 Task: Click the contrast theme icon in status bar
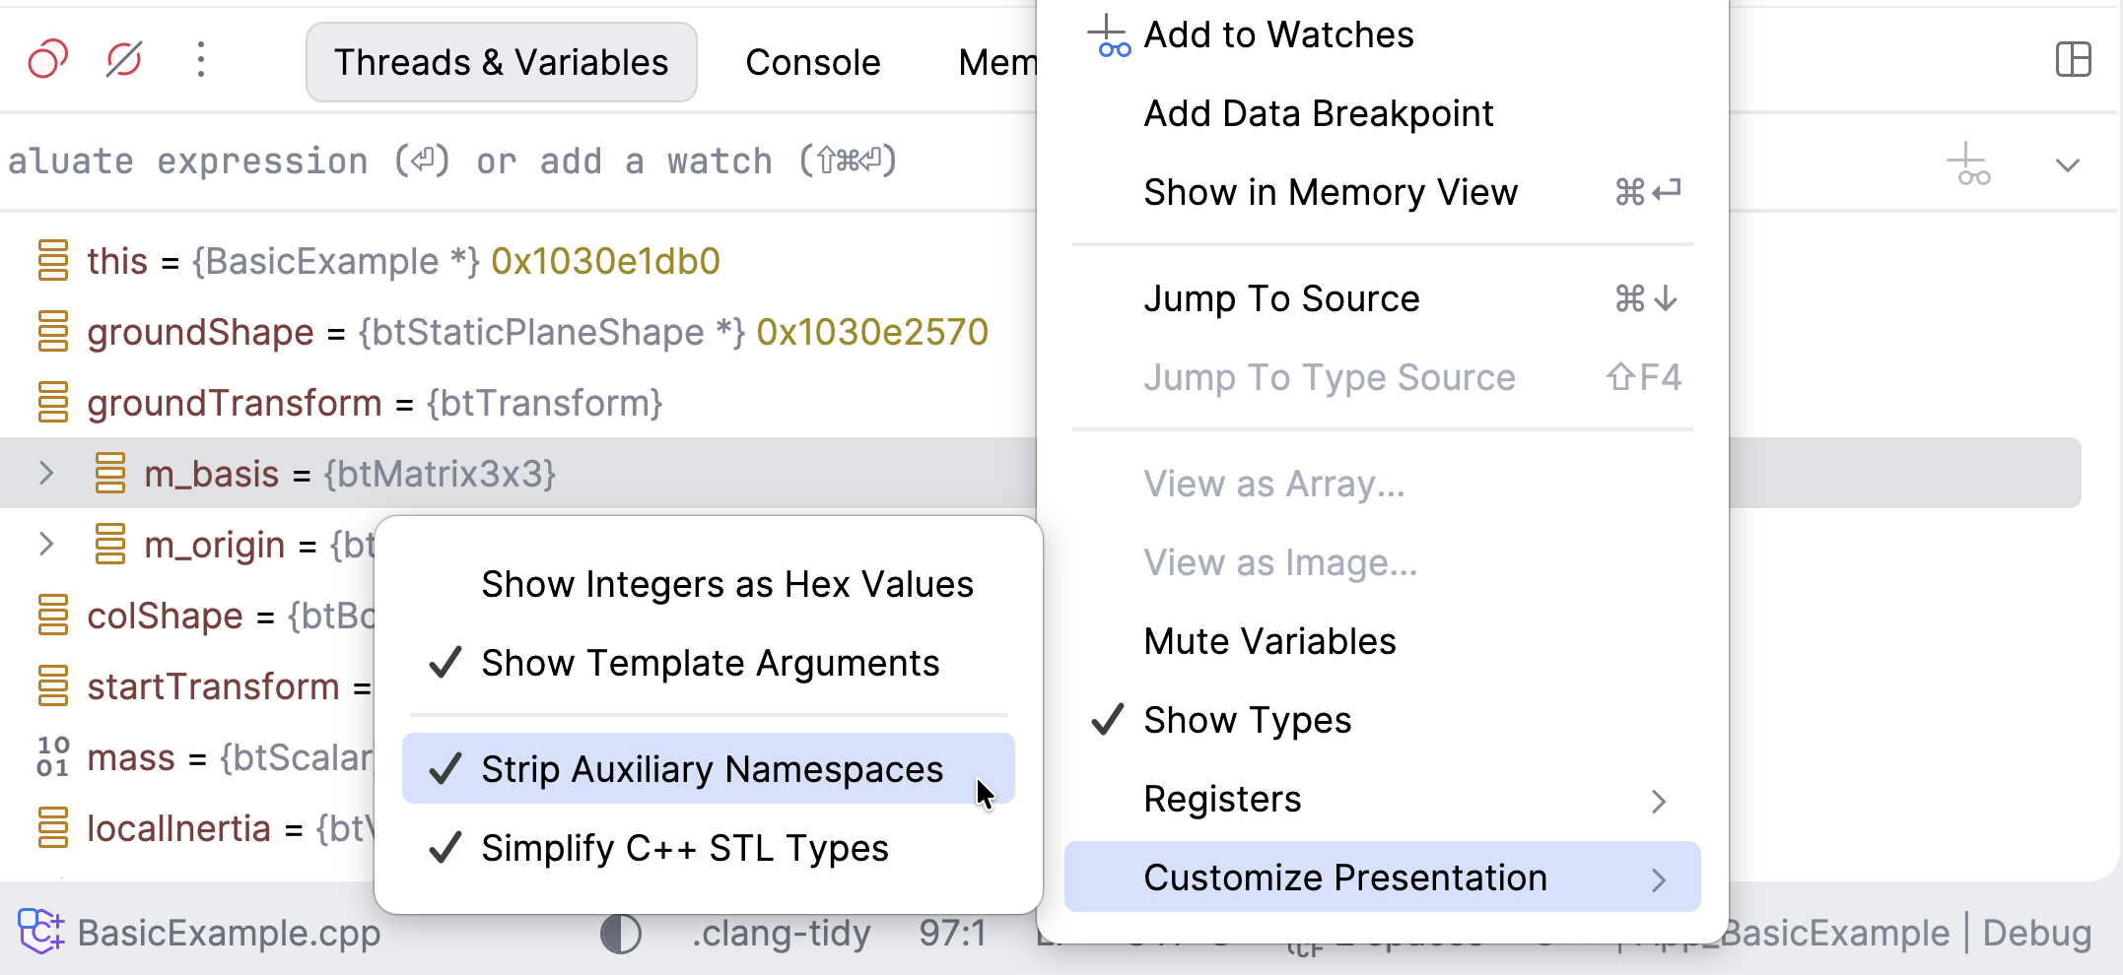click(x=621, y=932)
